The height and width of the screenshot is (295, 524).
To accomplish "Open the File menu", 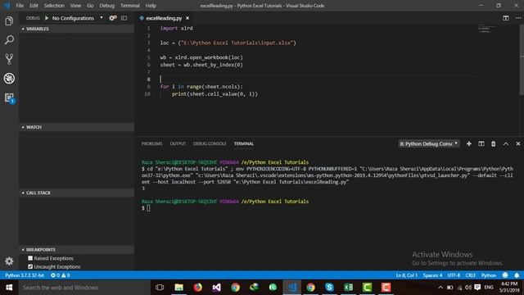I will [20, 6].
